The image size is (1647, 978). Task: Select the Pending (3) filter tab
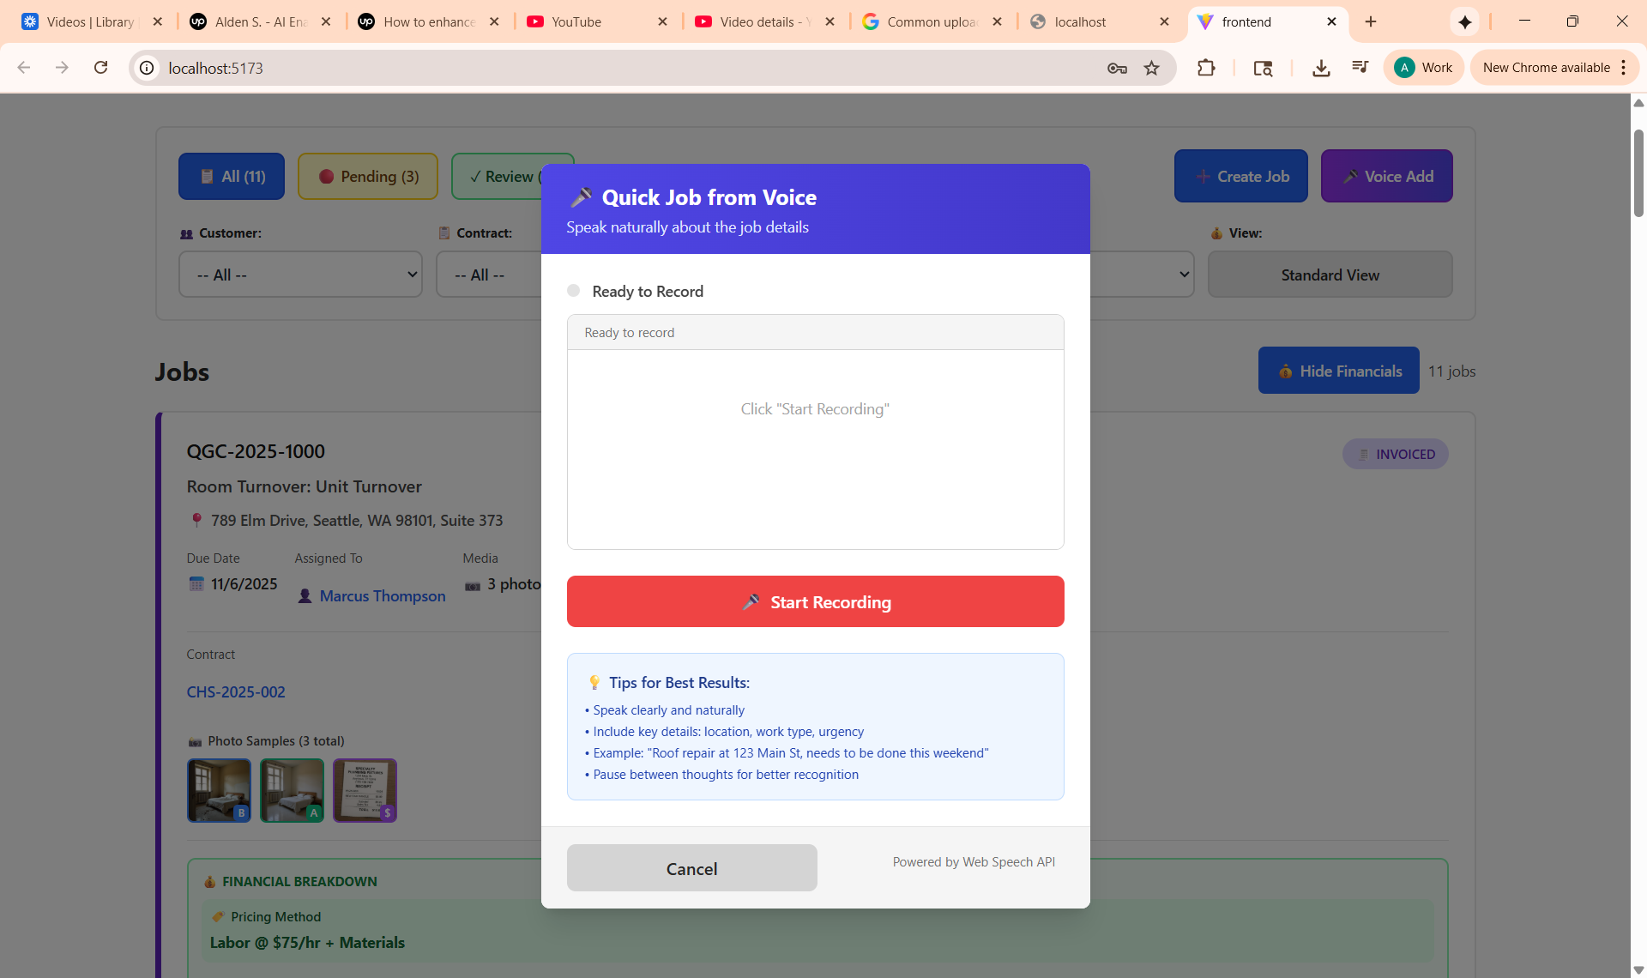pyautogui.click(x=368, y=177)
